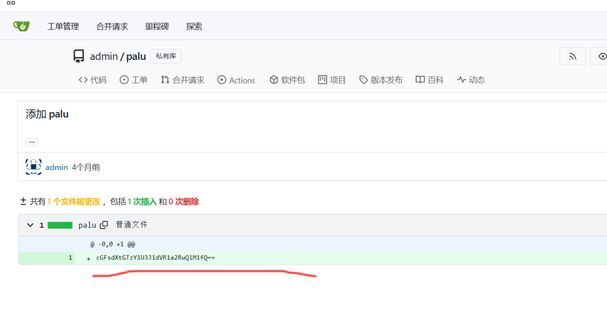Open the 百科 (Wiki) tab
The image size is (607, 320).
click(x=429, y=80)
